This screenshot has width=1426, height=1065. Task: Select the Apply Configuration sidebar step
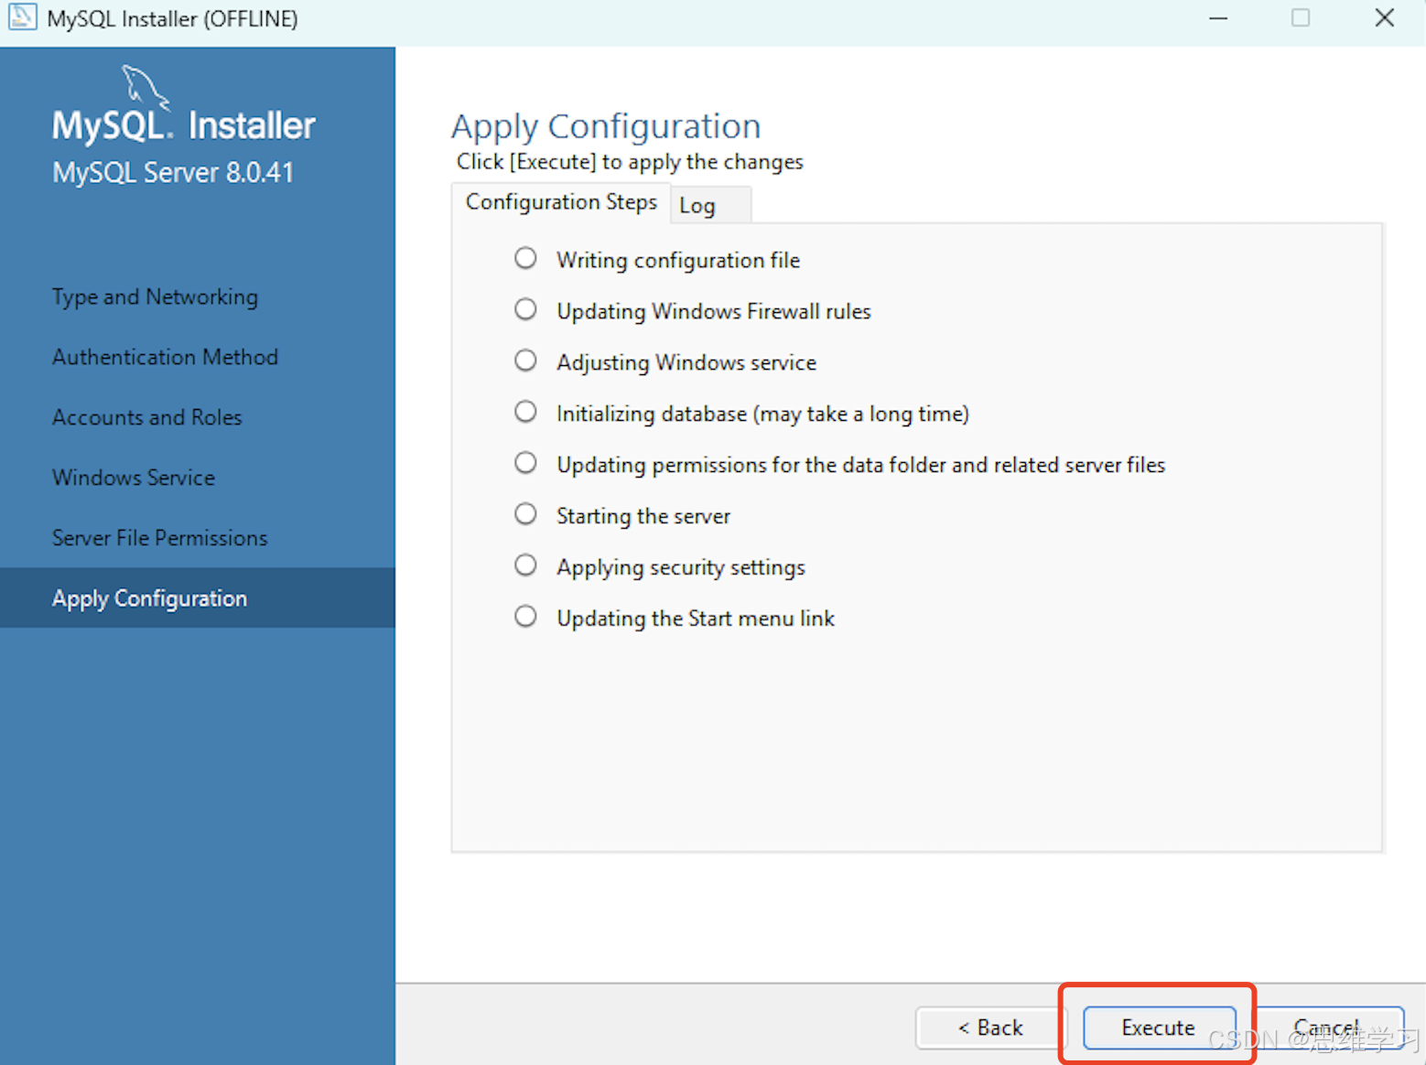click(198, 597)
